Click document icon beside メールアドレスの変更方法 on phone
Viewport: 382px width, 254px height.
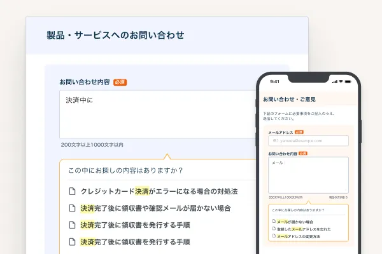pos(274,236)
